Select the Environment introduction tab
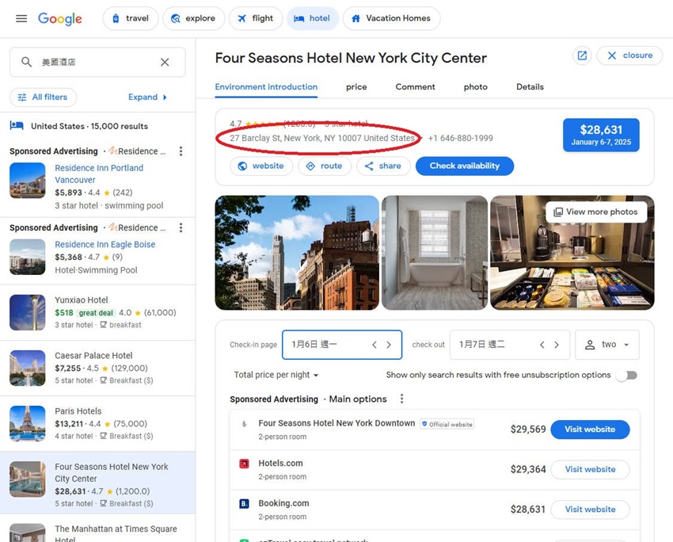Image resolution: width=673 pixels, height=542 pixels. click(x=266, y=87)
